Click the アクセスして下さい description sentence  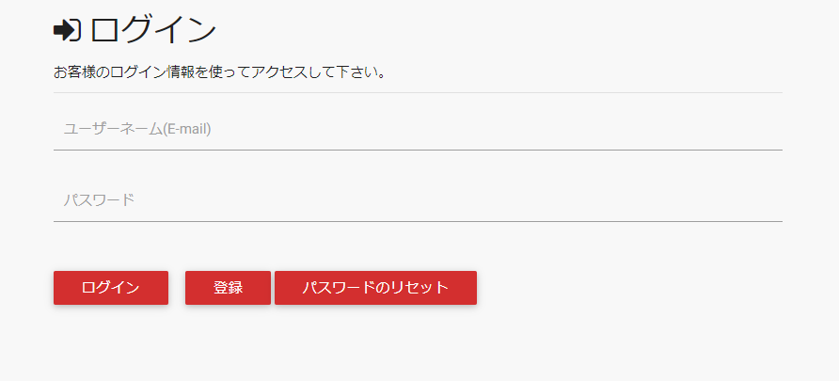click(x=219, y=72)
